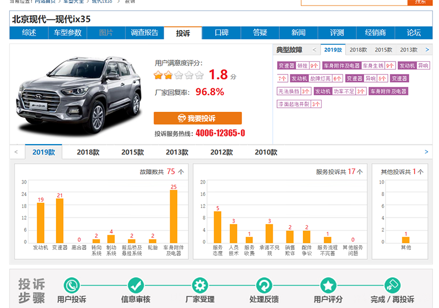Click the 车身附件及电器 bar with 25
This screenshot has width=439, height=308.
pyautogui.click(x=173, y=216)
